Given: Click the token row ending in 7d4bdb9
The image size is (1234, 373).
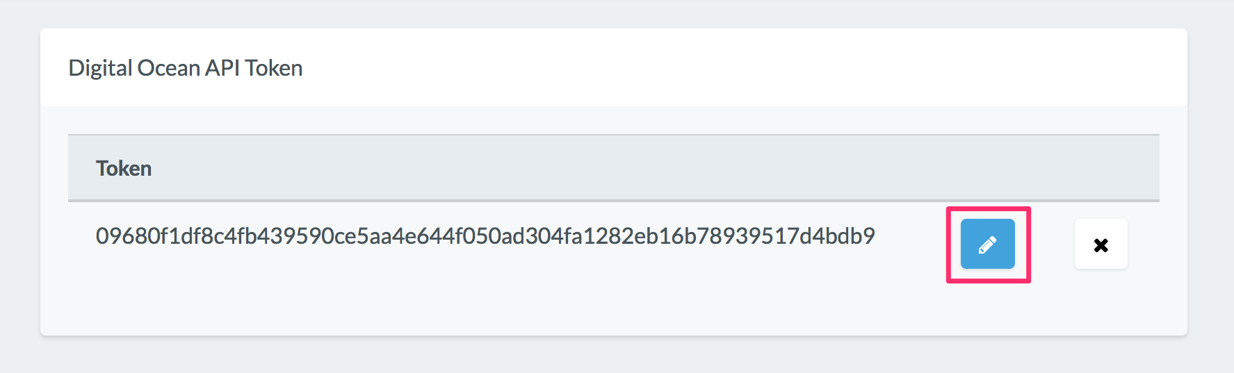Looking at the screenshot, I should pos(614,243).
